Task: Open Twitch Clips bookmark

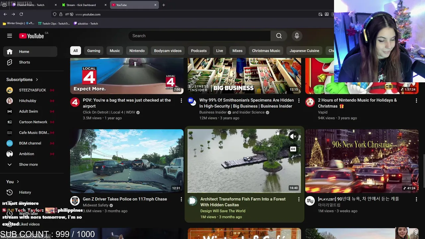Action: click(54, 24)
